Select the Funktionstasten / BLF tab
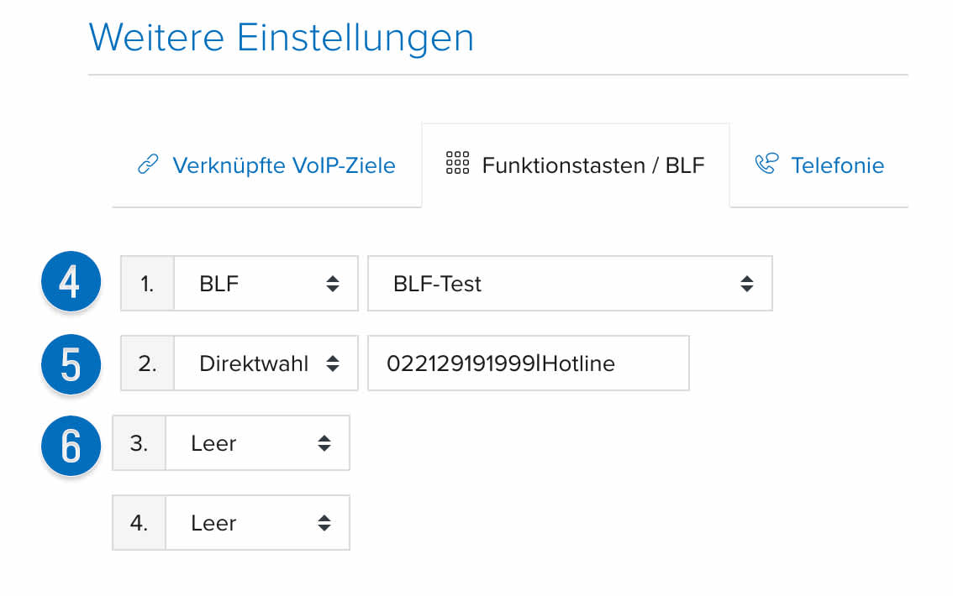Screen dimensions: 953x596 coord(576,165)
